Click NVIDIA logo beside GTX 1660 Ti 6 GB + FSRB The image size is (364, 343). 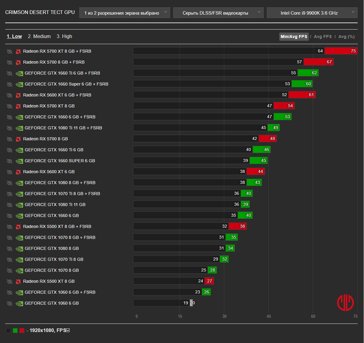tap(19, 73)
